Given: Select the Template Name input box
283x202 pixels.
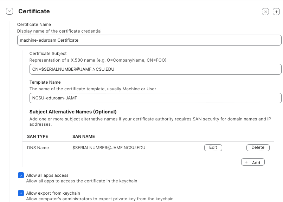Looking at the screenshot, I should [155, 98].
